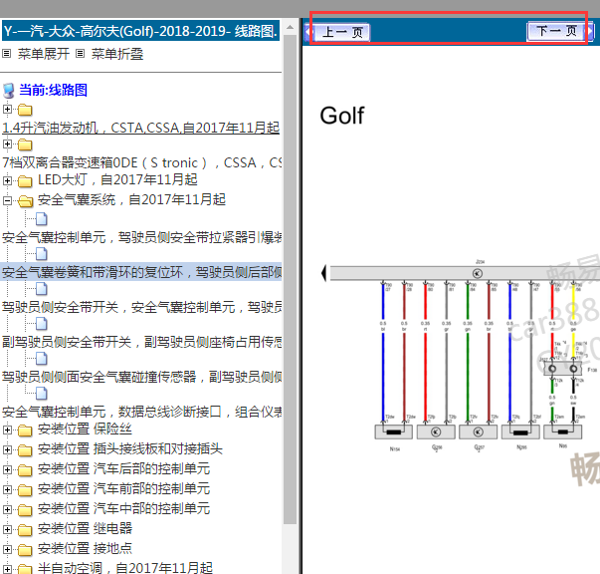Expand 安装位置 汽车后部的控制单元 folder

tap(7, 469)
